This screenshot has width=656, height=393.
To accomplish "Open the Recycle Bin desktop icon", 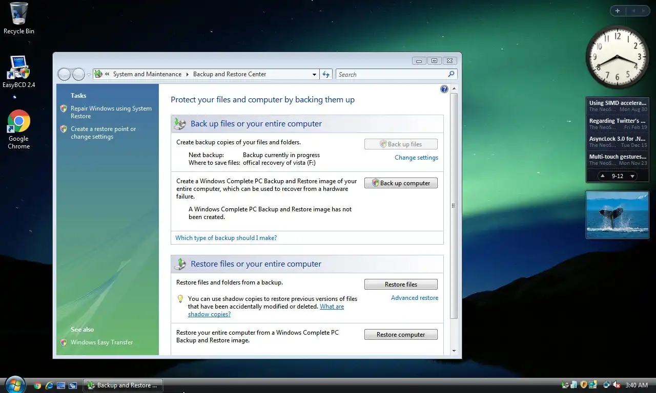I will (x=18, y=18).
